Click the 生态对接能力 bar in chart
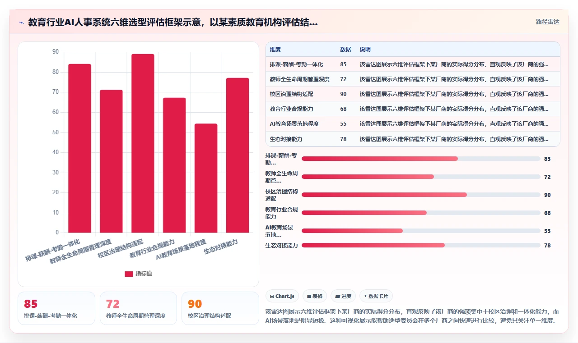Viewport: 578px width, 343px height. 238,155
